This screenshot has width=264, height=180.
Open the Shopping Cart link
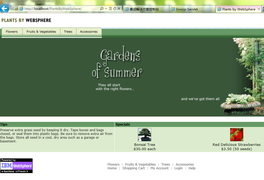(x=134, y=168)
